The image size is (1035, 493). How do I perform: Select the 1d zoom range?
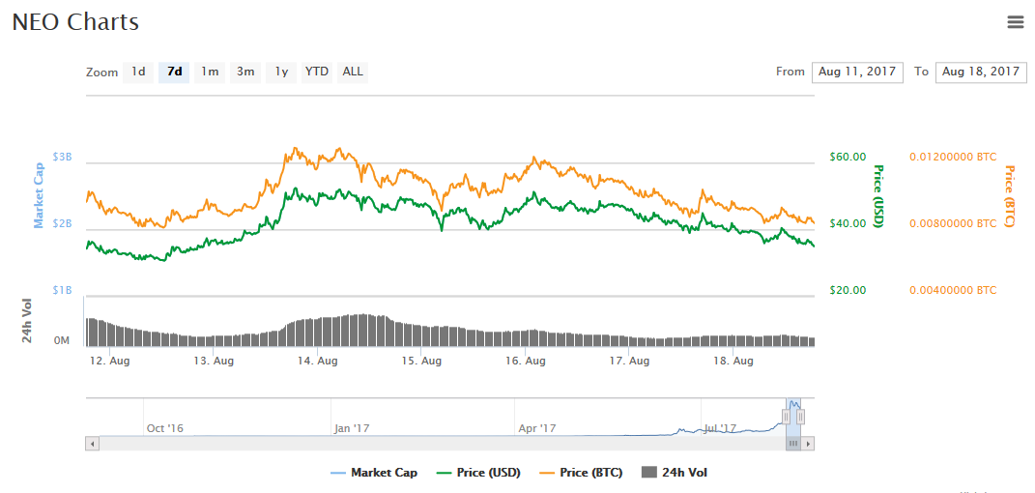[x=138, y=72]
